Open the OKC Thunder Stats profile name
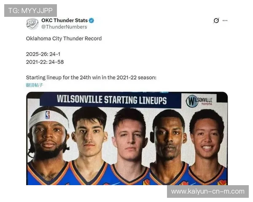The image size is (253, 202). (x=65, y=20)
